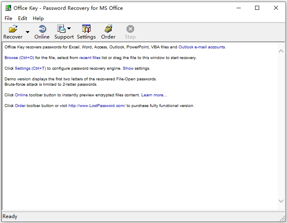This screenshot has height=223, width=287.
Task: Click the Support toolbar icon
Action: pos(61,29)
